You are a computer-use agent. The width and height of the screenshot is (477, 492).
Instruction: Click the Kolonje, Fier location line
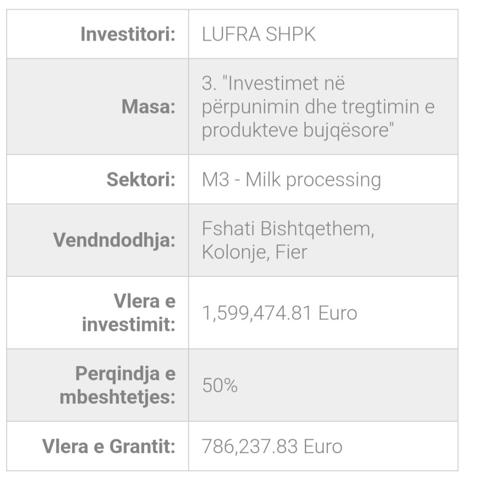pyautogui.click(x=254, y=252)
